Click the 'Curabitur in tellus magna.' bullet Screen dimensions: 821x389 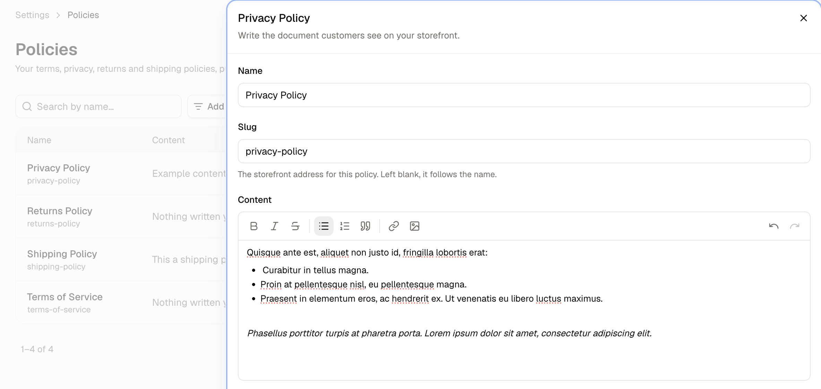pyautogui.click(x=316, y=270)
